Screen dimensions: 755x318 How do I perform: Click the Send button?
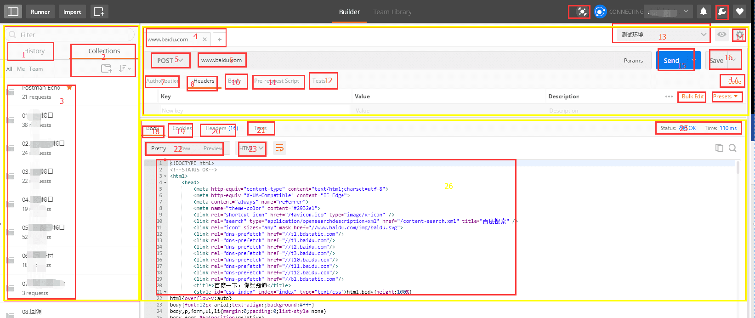point(671,60)
